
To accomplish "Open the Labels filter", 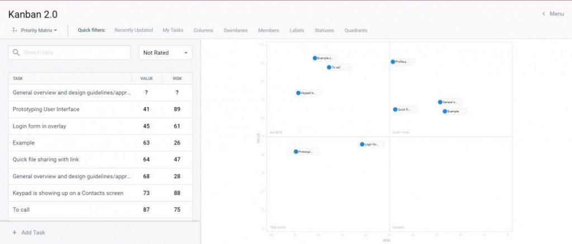I will pos(297,30).
